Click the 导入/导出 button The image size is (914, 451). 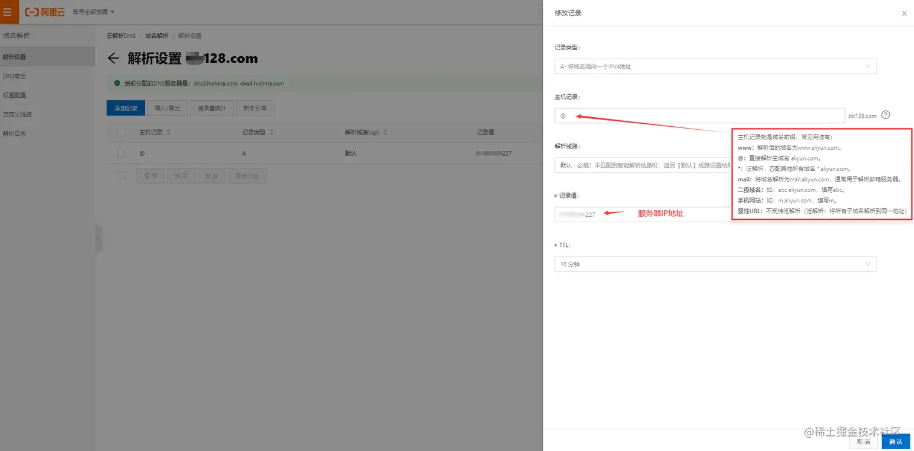[x=167, y=108]
